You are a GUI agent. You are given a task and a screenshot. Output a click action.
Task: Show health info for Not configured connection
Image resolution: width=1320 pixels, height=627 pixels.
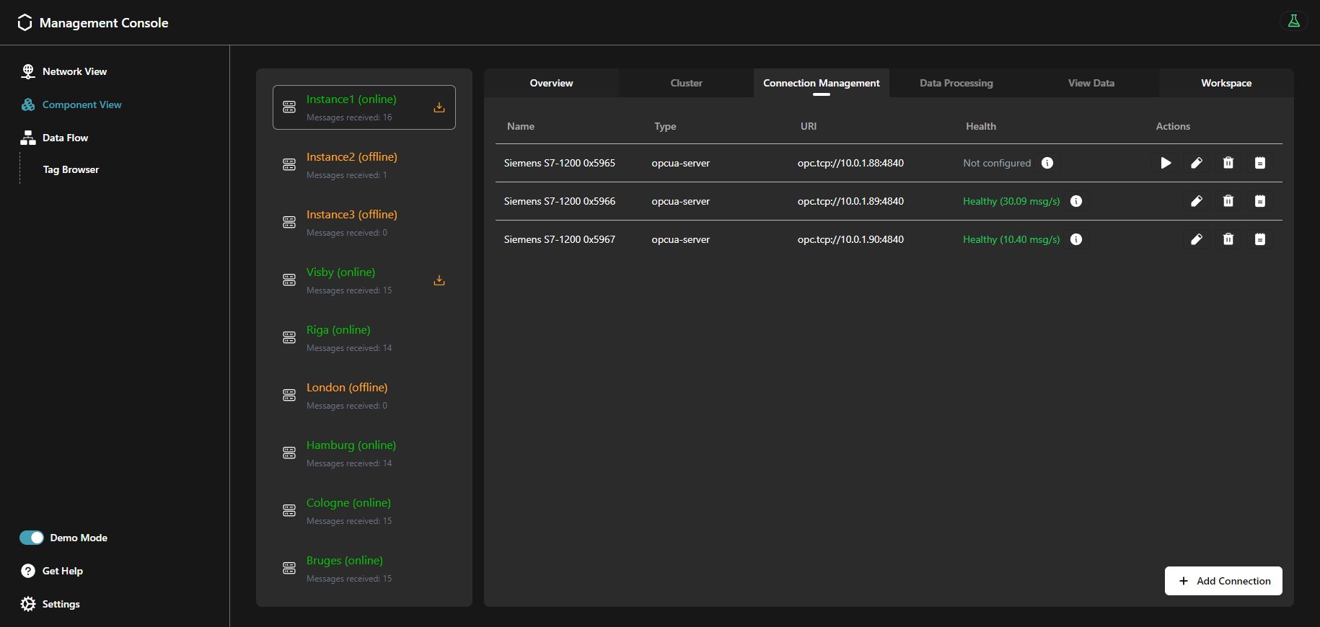1047,163
